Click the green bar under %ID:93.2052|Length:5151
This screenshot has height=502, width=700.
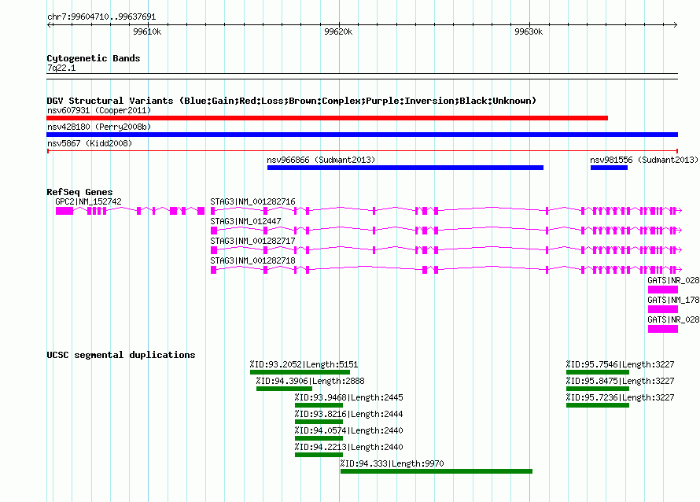point(300,372)
